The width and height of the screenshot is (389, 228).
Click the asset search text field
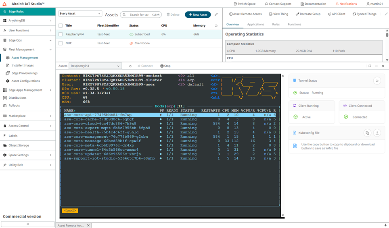[x=139, y=15]
